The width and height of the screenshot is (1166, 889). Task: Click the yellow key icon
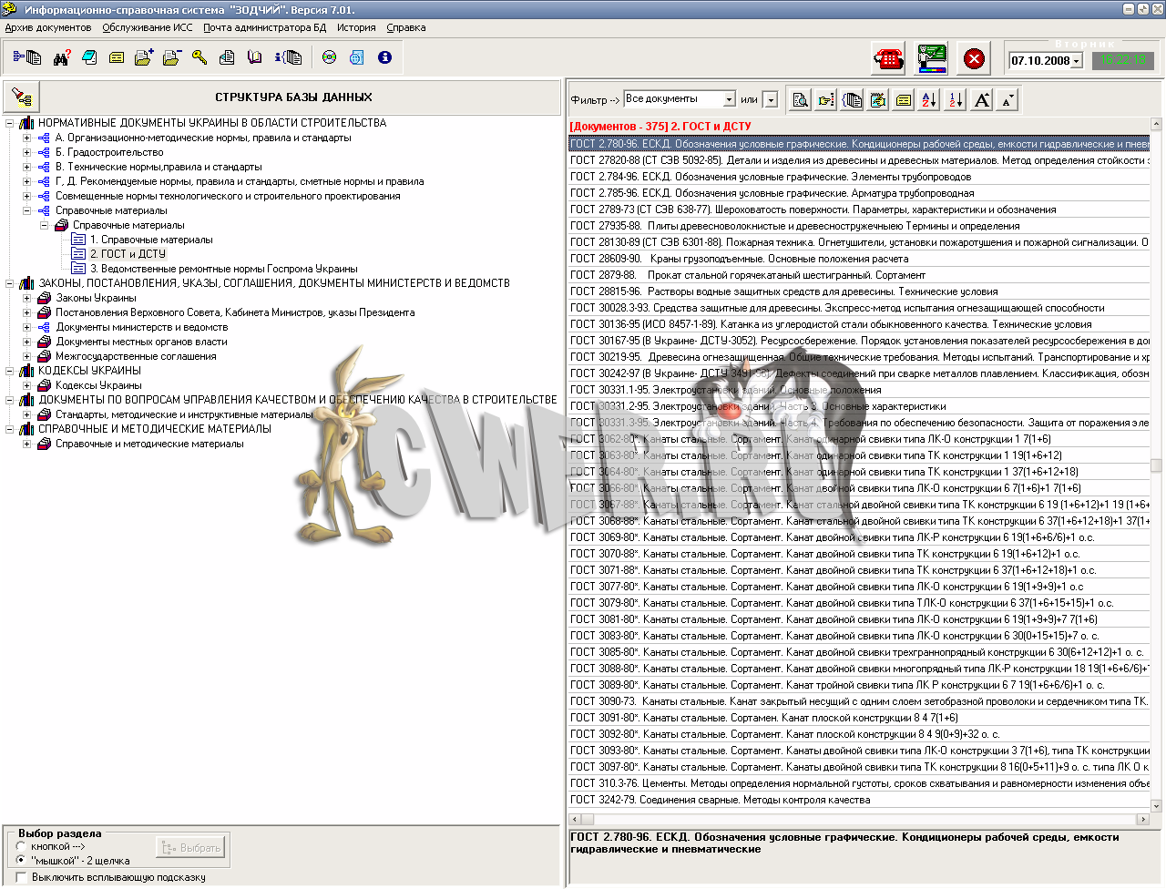pyautogui.click(x=199, y=57)
